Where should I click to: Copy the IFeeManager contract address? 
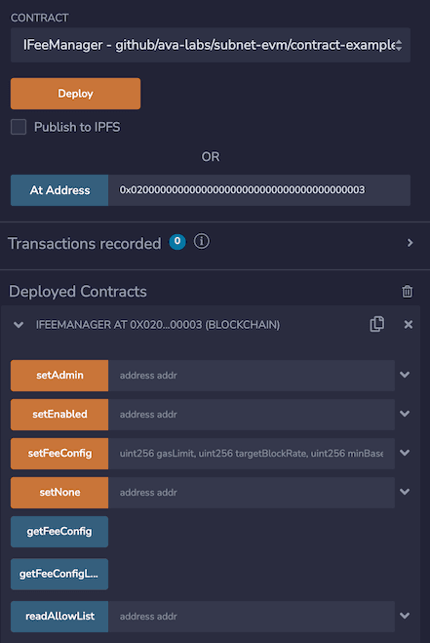point(376,324)
